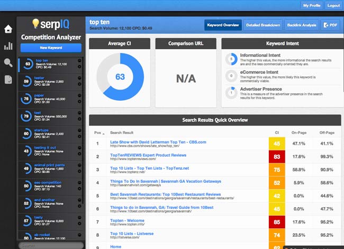Click upper round icon in the startups row
The image size is (344, 249).
(79, 130)
